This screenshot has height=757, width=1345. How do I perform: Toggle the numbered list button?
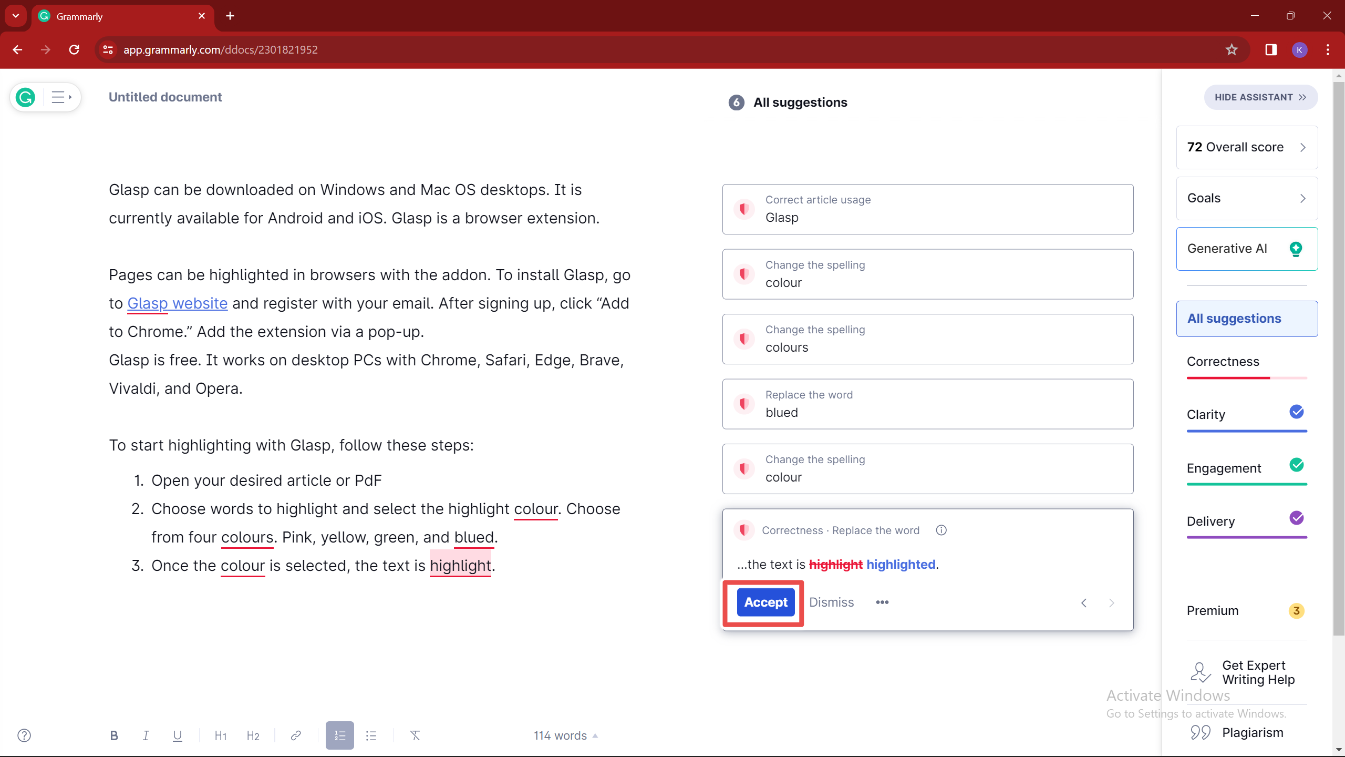tap(339, 735)
